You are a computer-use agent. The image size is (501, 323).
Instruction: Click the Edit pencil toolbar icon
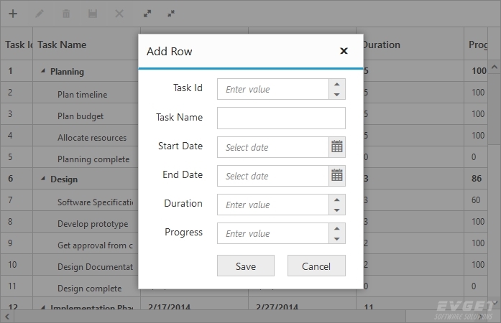point(40,14)
